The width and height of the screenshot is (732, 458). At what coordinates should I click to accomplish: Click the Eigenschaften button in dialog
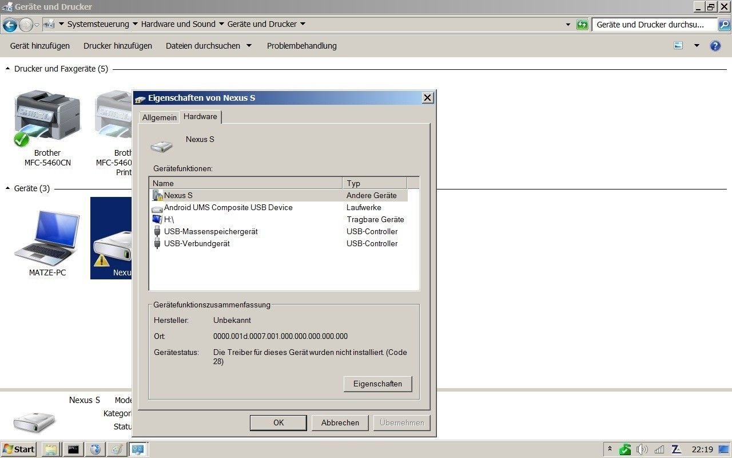click(x=377, y=384)
